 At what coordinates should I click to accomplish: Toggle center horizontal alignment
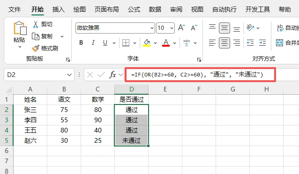(x=224, y=43)
